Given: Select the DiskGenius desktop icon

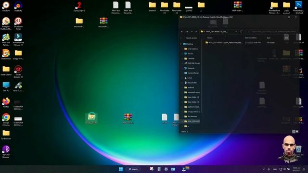Looking at the screenshot, I should click(x=6, y=54).
